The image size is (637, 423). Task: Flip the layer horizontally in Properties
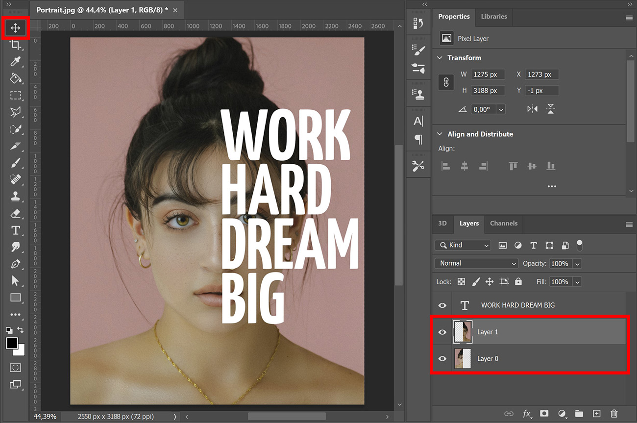tap(534, 109)
